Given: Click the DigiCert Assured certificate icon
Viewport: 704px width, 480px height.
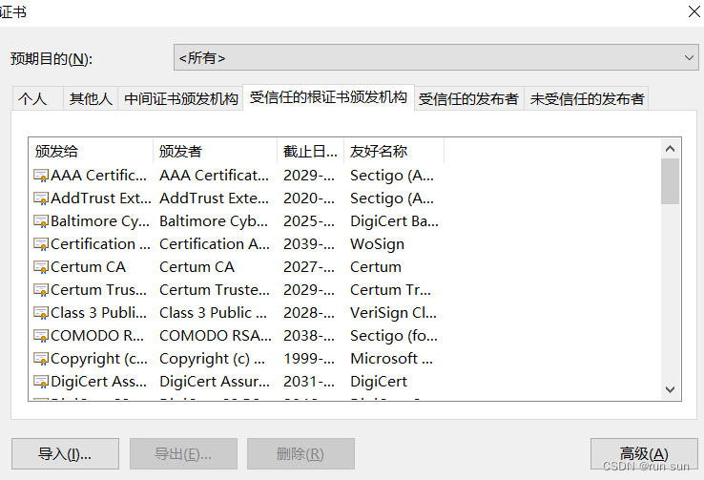Looking at the screenshot, I should click(41, 382).
